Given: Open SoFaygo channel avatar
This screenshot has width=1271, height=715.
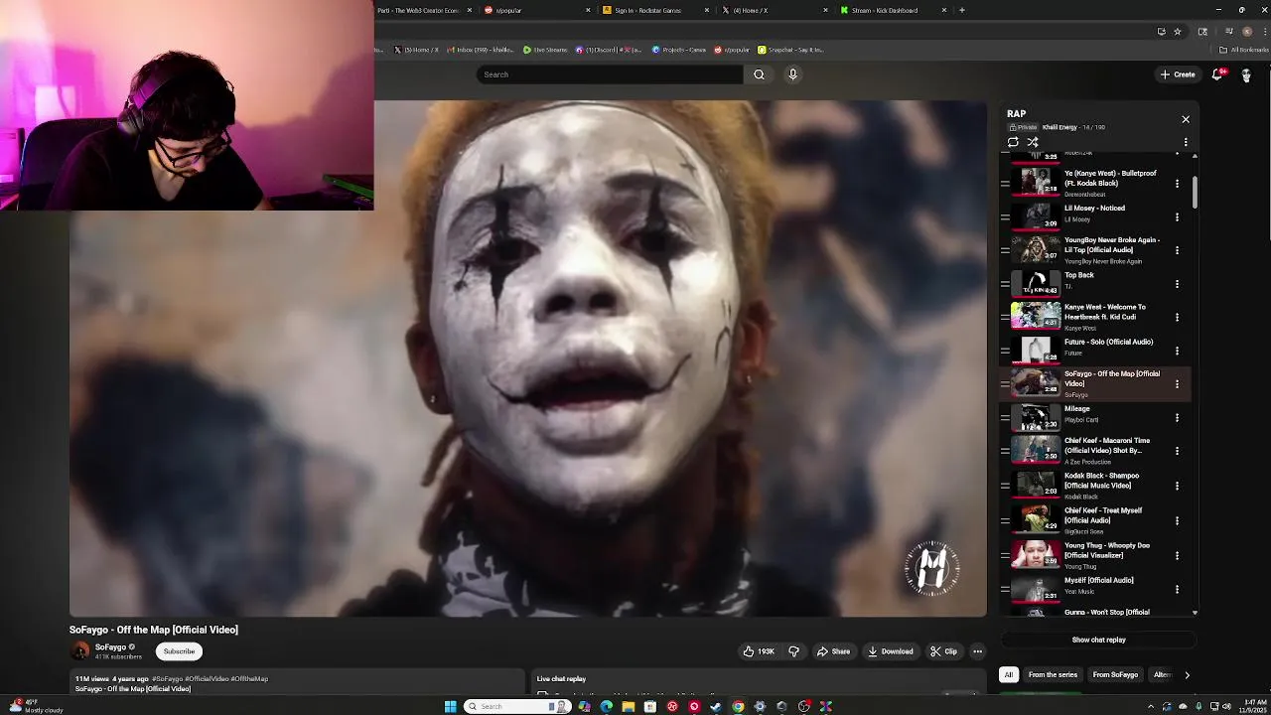Looking at the screenshot, I should click(x=79, y=651).
